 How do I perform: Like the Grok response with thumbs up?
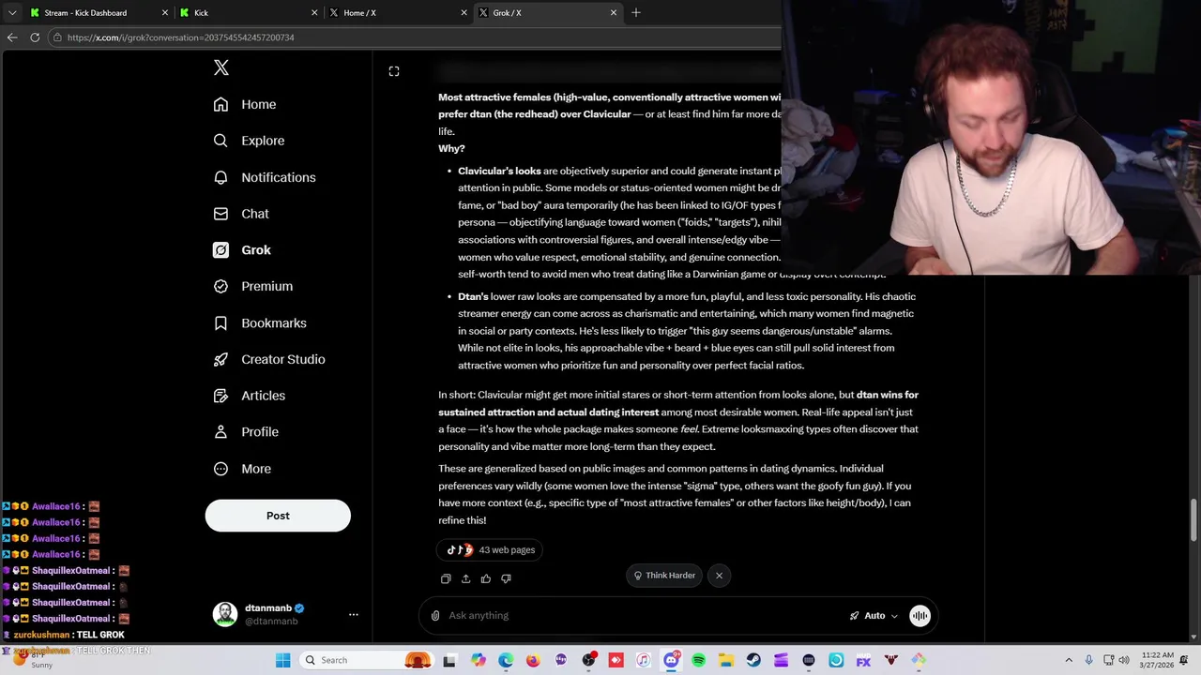click(x=486, y=578)
